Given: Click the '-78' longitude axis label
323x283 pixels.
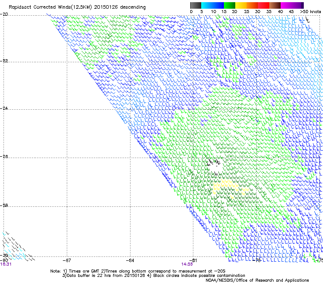Looking at the screenshot, I should pyautogui.click(x=257, y=260).
